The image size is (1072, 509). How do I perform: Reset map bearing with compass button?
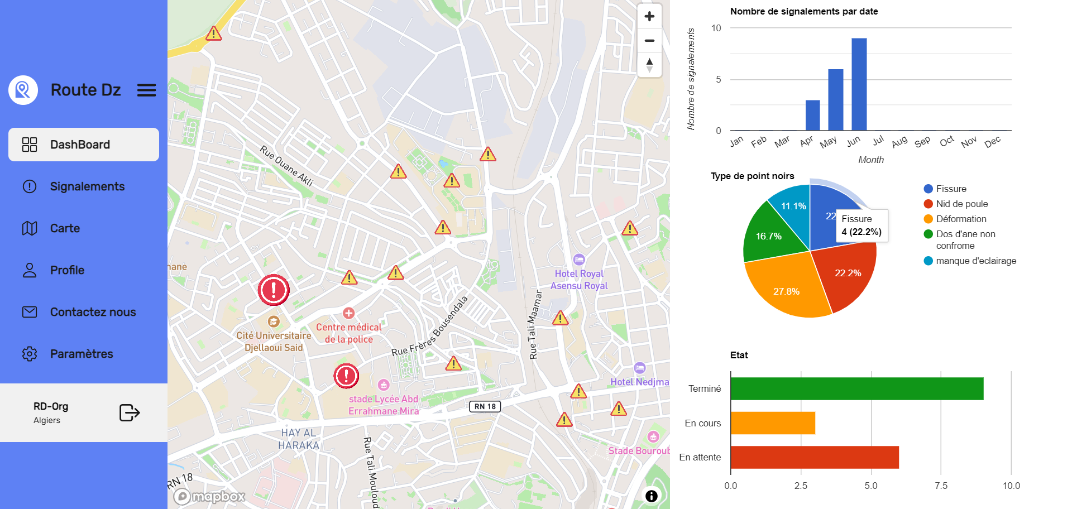[649, 65]
